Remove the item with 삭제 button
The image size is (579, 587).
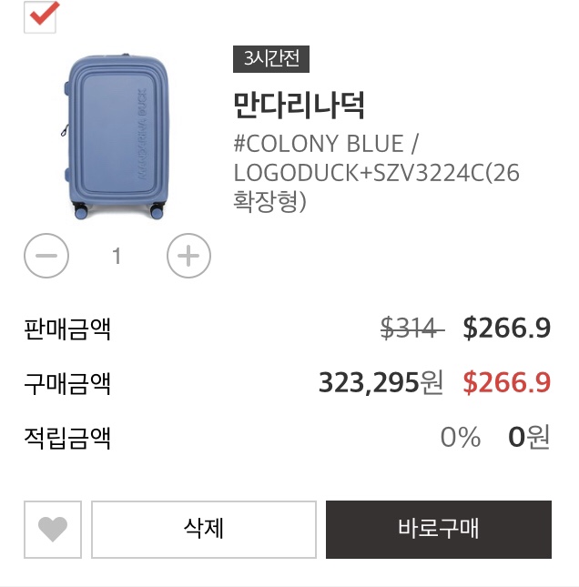click(x=204, y=530)
